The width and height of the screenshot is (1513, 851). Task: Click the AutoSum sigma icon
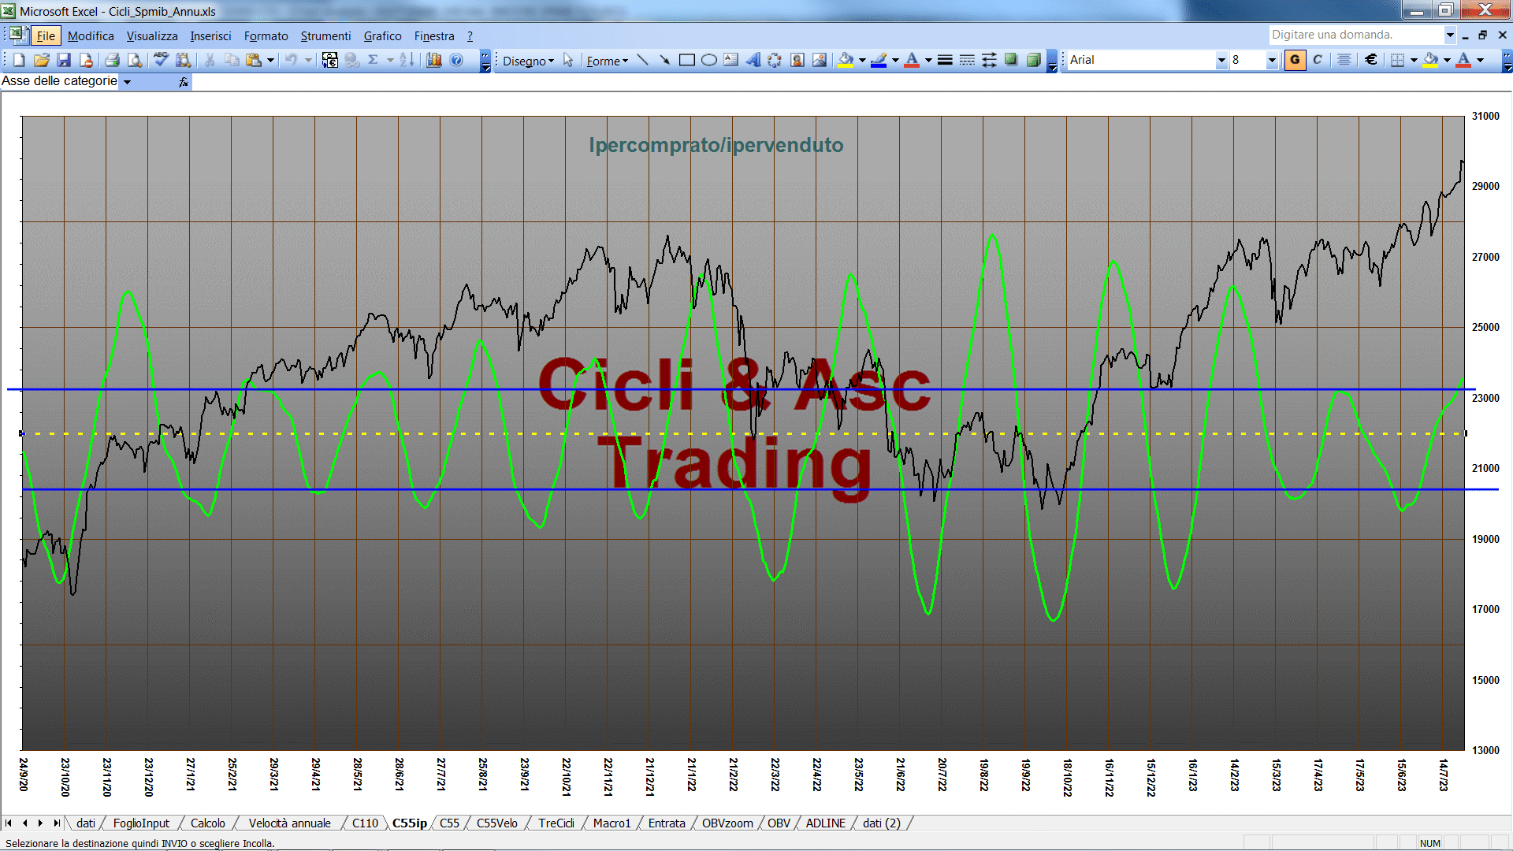click(374, 60)
